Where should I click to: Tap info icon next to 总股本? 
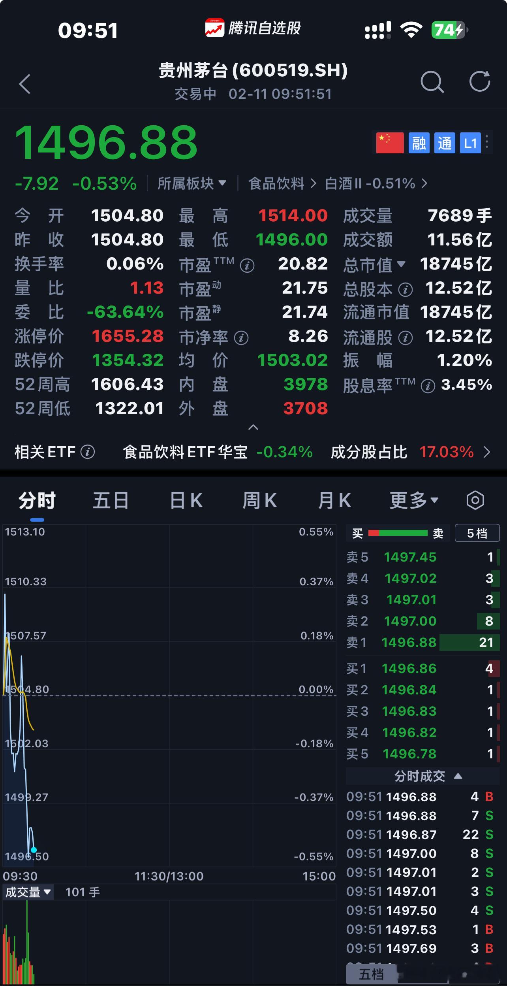[406, 290]
